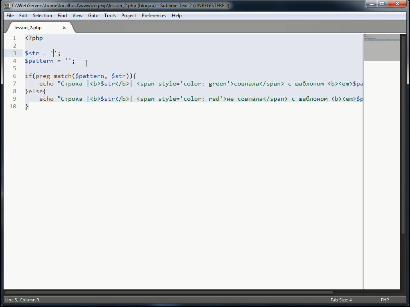Place cursor in <?php opening tag
Image resolution: width=410 pixels, height=307 pixels.
tap(34, 38)
